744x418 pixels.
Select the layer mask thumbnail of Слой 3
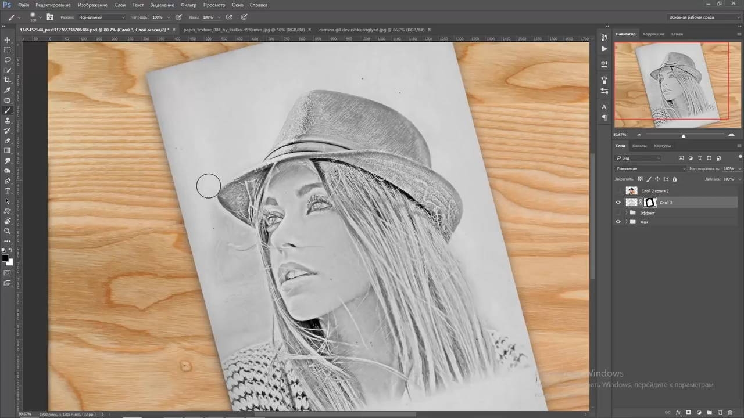650,203
